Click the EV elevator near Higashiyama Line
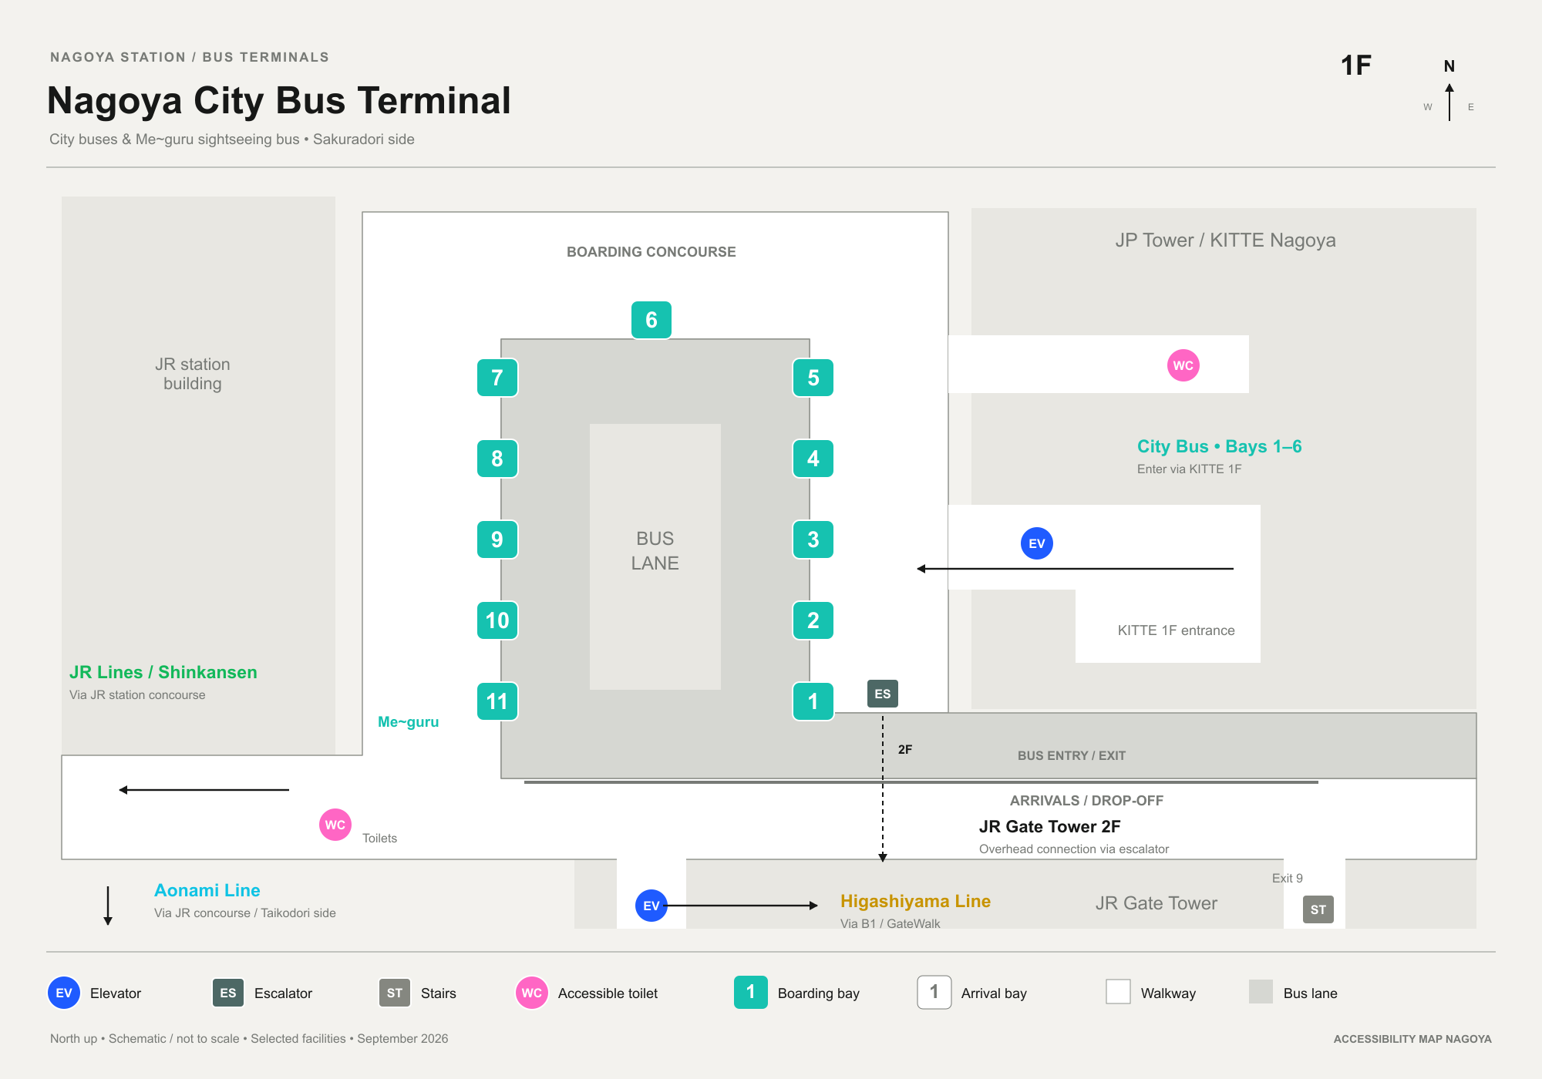Screen dimensions: 1542x1079 pos(651,906)
